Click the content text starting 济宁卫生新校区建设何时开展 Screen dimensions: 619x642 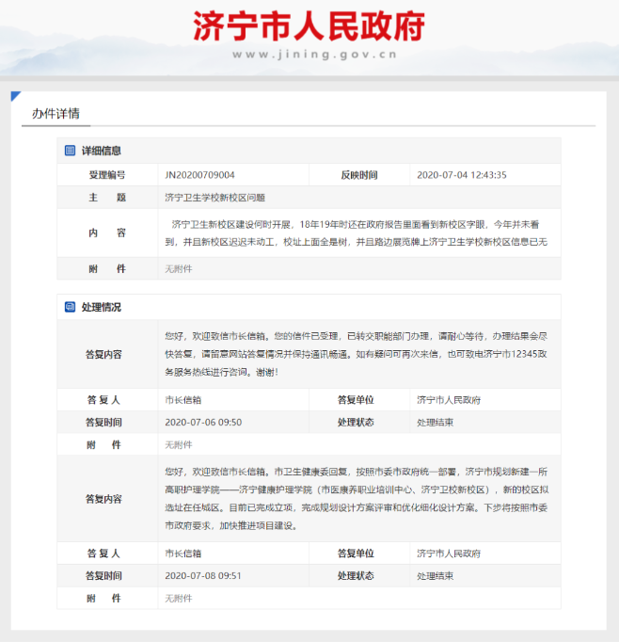(356, 233)
